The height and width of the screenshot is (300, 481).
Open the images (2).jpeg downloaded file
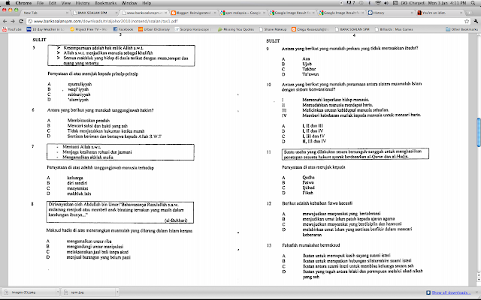tap(28, 292)
